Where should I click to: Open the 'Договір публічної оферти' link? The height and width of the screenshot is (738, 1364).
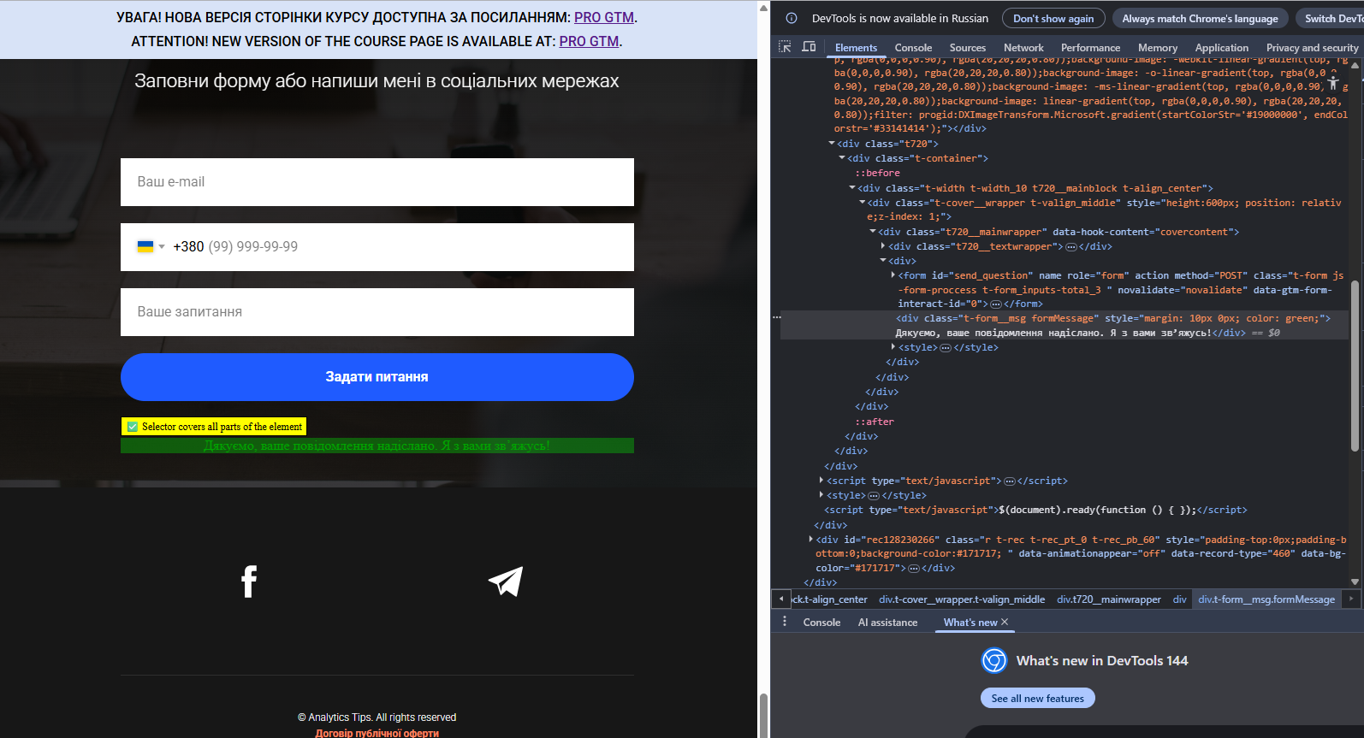click(377, 733)
